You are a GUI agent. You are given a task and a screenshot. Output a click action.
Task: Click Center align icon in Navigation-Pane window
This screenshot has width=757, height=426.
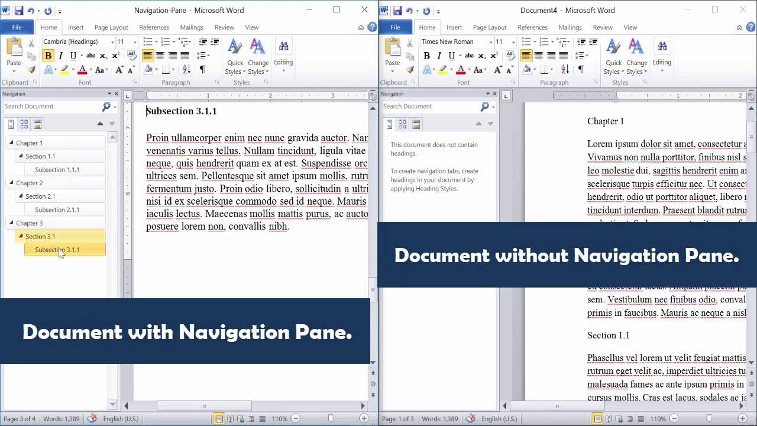[x=160, y=56]
